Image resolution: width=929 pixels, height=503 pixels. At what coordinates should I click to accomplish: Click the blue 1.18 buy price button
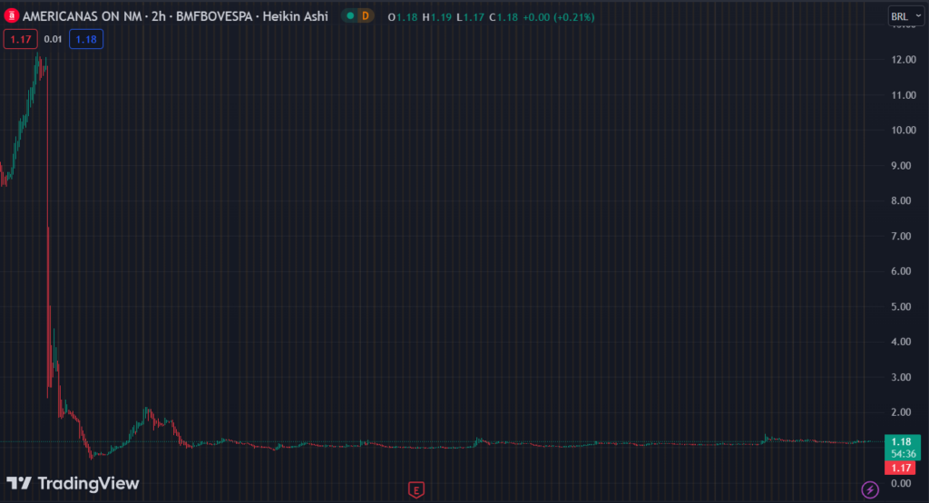point(86,39)
